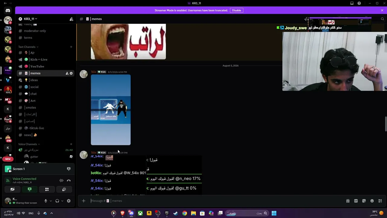The height and width of the screenshot is (218, 387).
Task: Deafen with the headphones button
Action: pos(57,201)
